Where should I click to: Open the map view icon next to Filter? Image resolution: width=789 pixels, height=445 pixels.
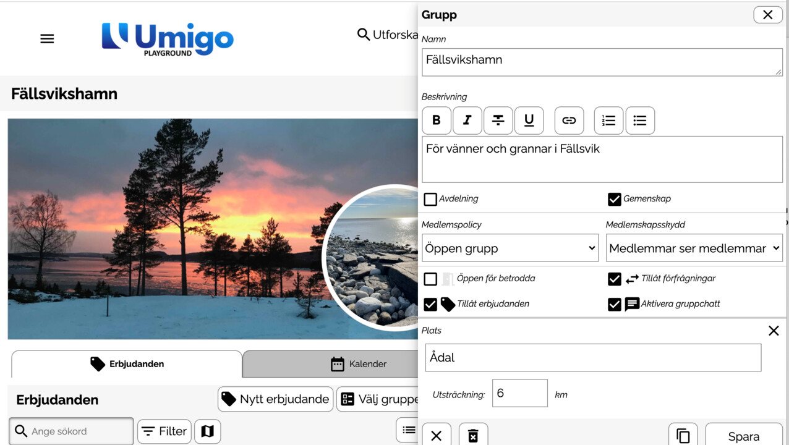[207, 431]
